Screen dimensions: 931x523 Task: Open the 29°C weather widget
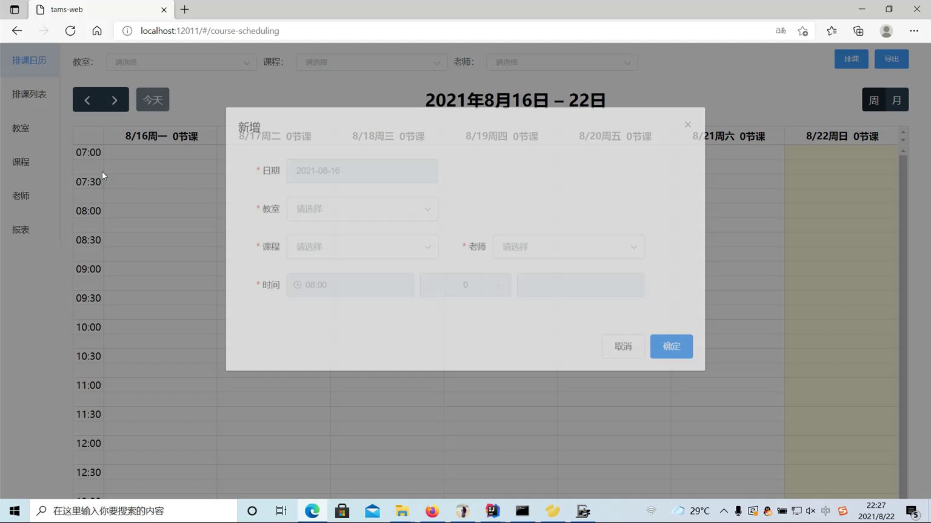(691, 511)
